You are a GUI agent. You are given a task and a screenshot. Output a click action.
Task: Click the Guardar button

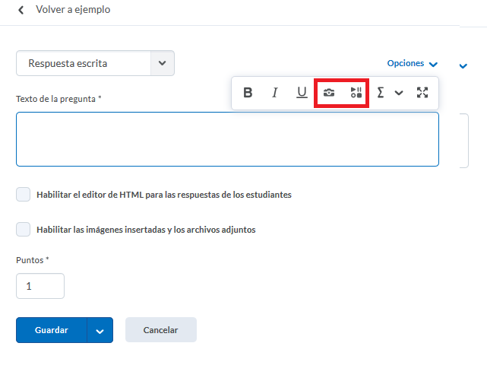pos(52,330)
